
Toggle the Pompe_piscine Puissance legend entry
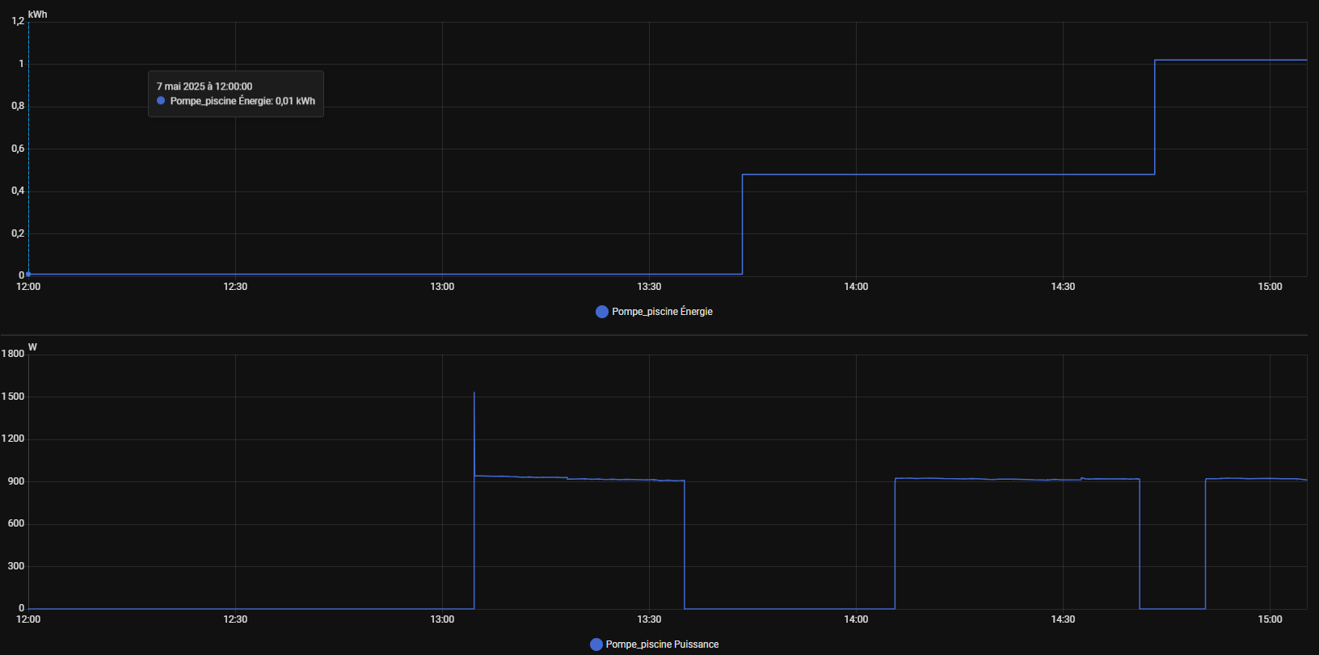(654, 645)
